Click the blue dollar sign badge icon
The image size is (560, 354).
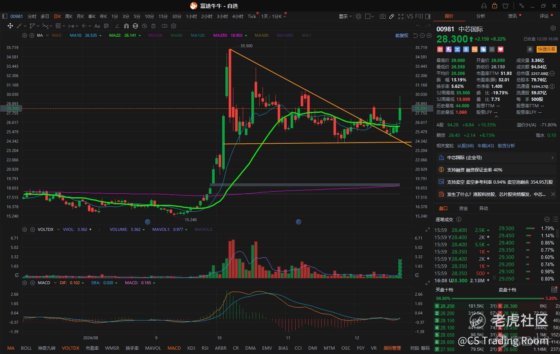coord(466,49)
